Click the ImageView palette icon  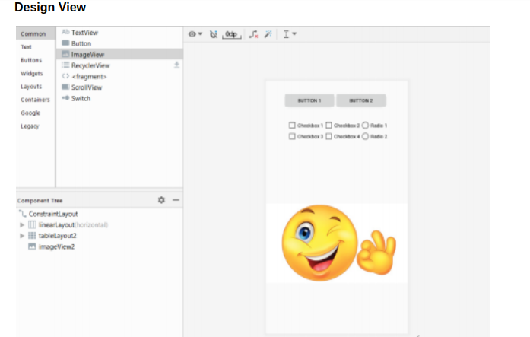tap(65, 54)
